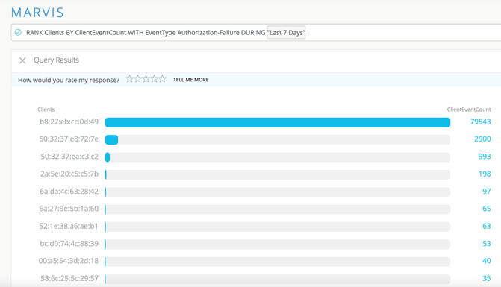
Task: Select client 50:32:37:e8:72:7e
Action: [x=69, y=139]
